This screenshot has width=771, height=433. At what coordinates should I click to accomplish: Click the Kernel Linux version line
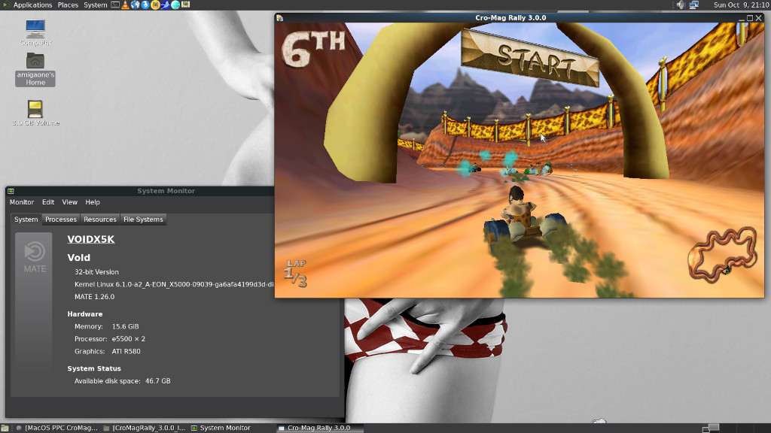pyautogui.click(x=174, y=284)
